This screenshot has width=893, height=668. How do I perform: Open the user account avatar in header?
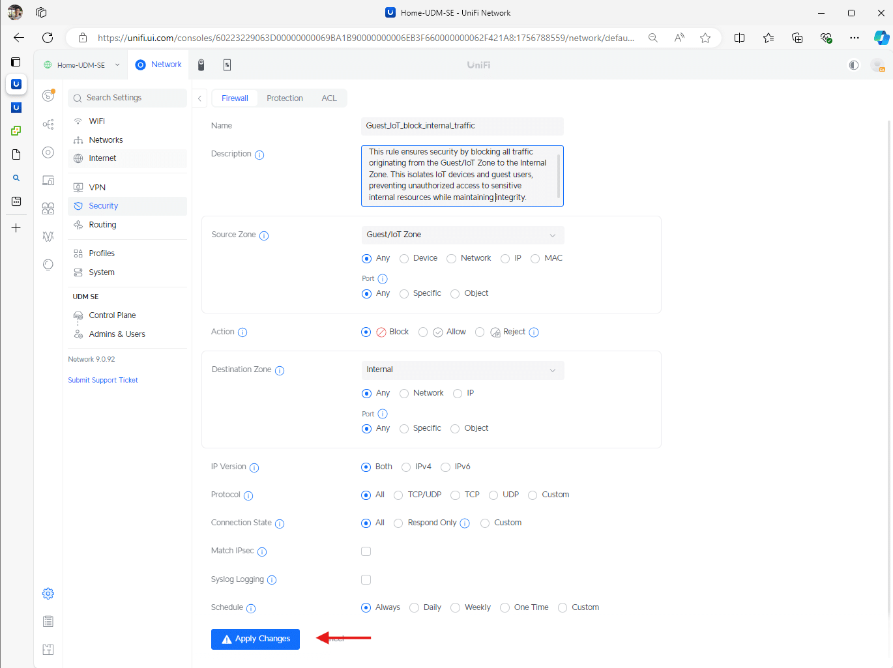pos(878,65)
